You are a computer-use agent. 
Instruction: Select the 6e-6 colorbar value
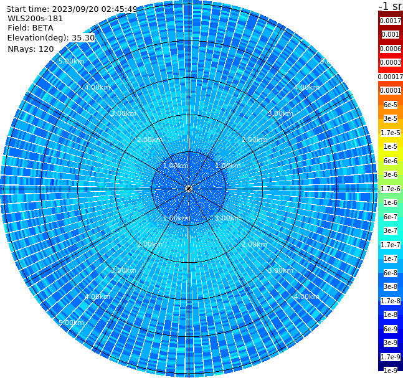(x=391, y=161)
